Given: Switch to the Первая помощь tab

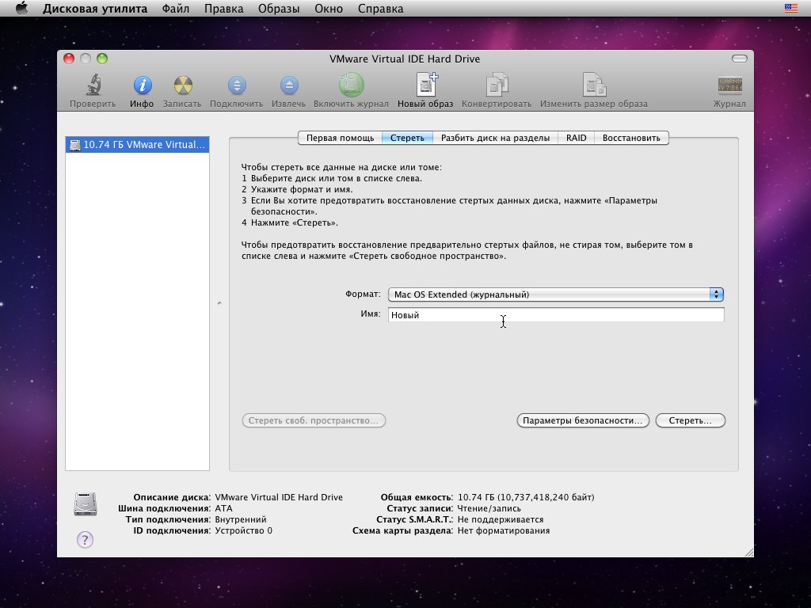Looking at the screenshot, I should tap(340, 138).
